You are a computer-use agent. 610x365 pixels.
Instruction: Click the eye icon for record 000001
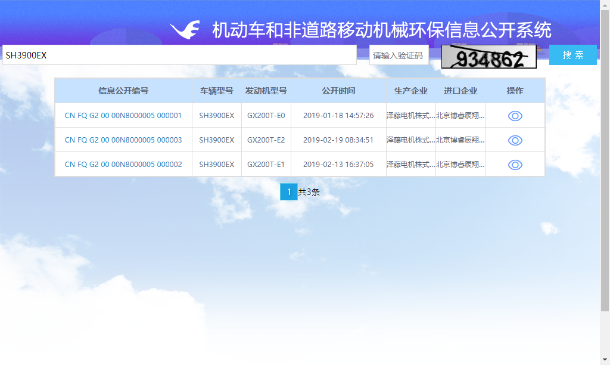[515, 116]
